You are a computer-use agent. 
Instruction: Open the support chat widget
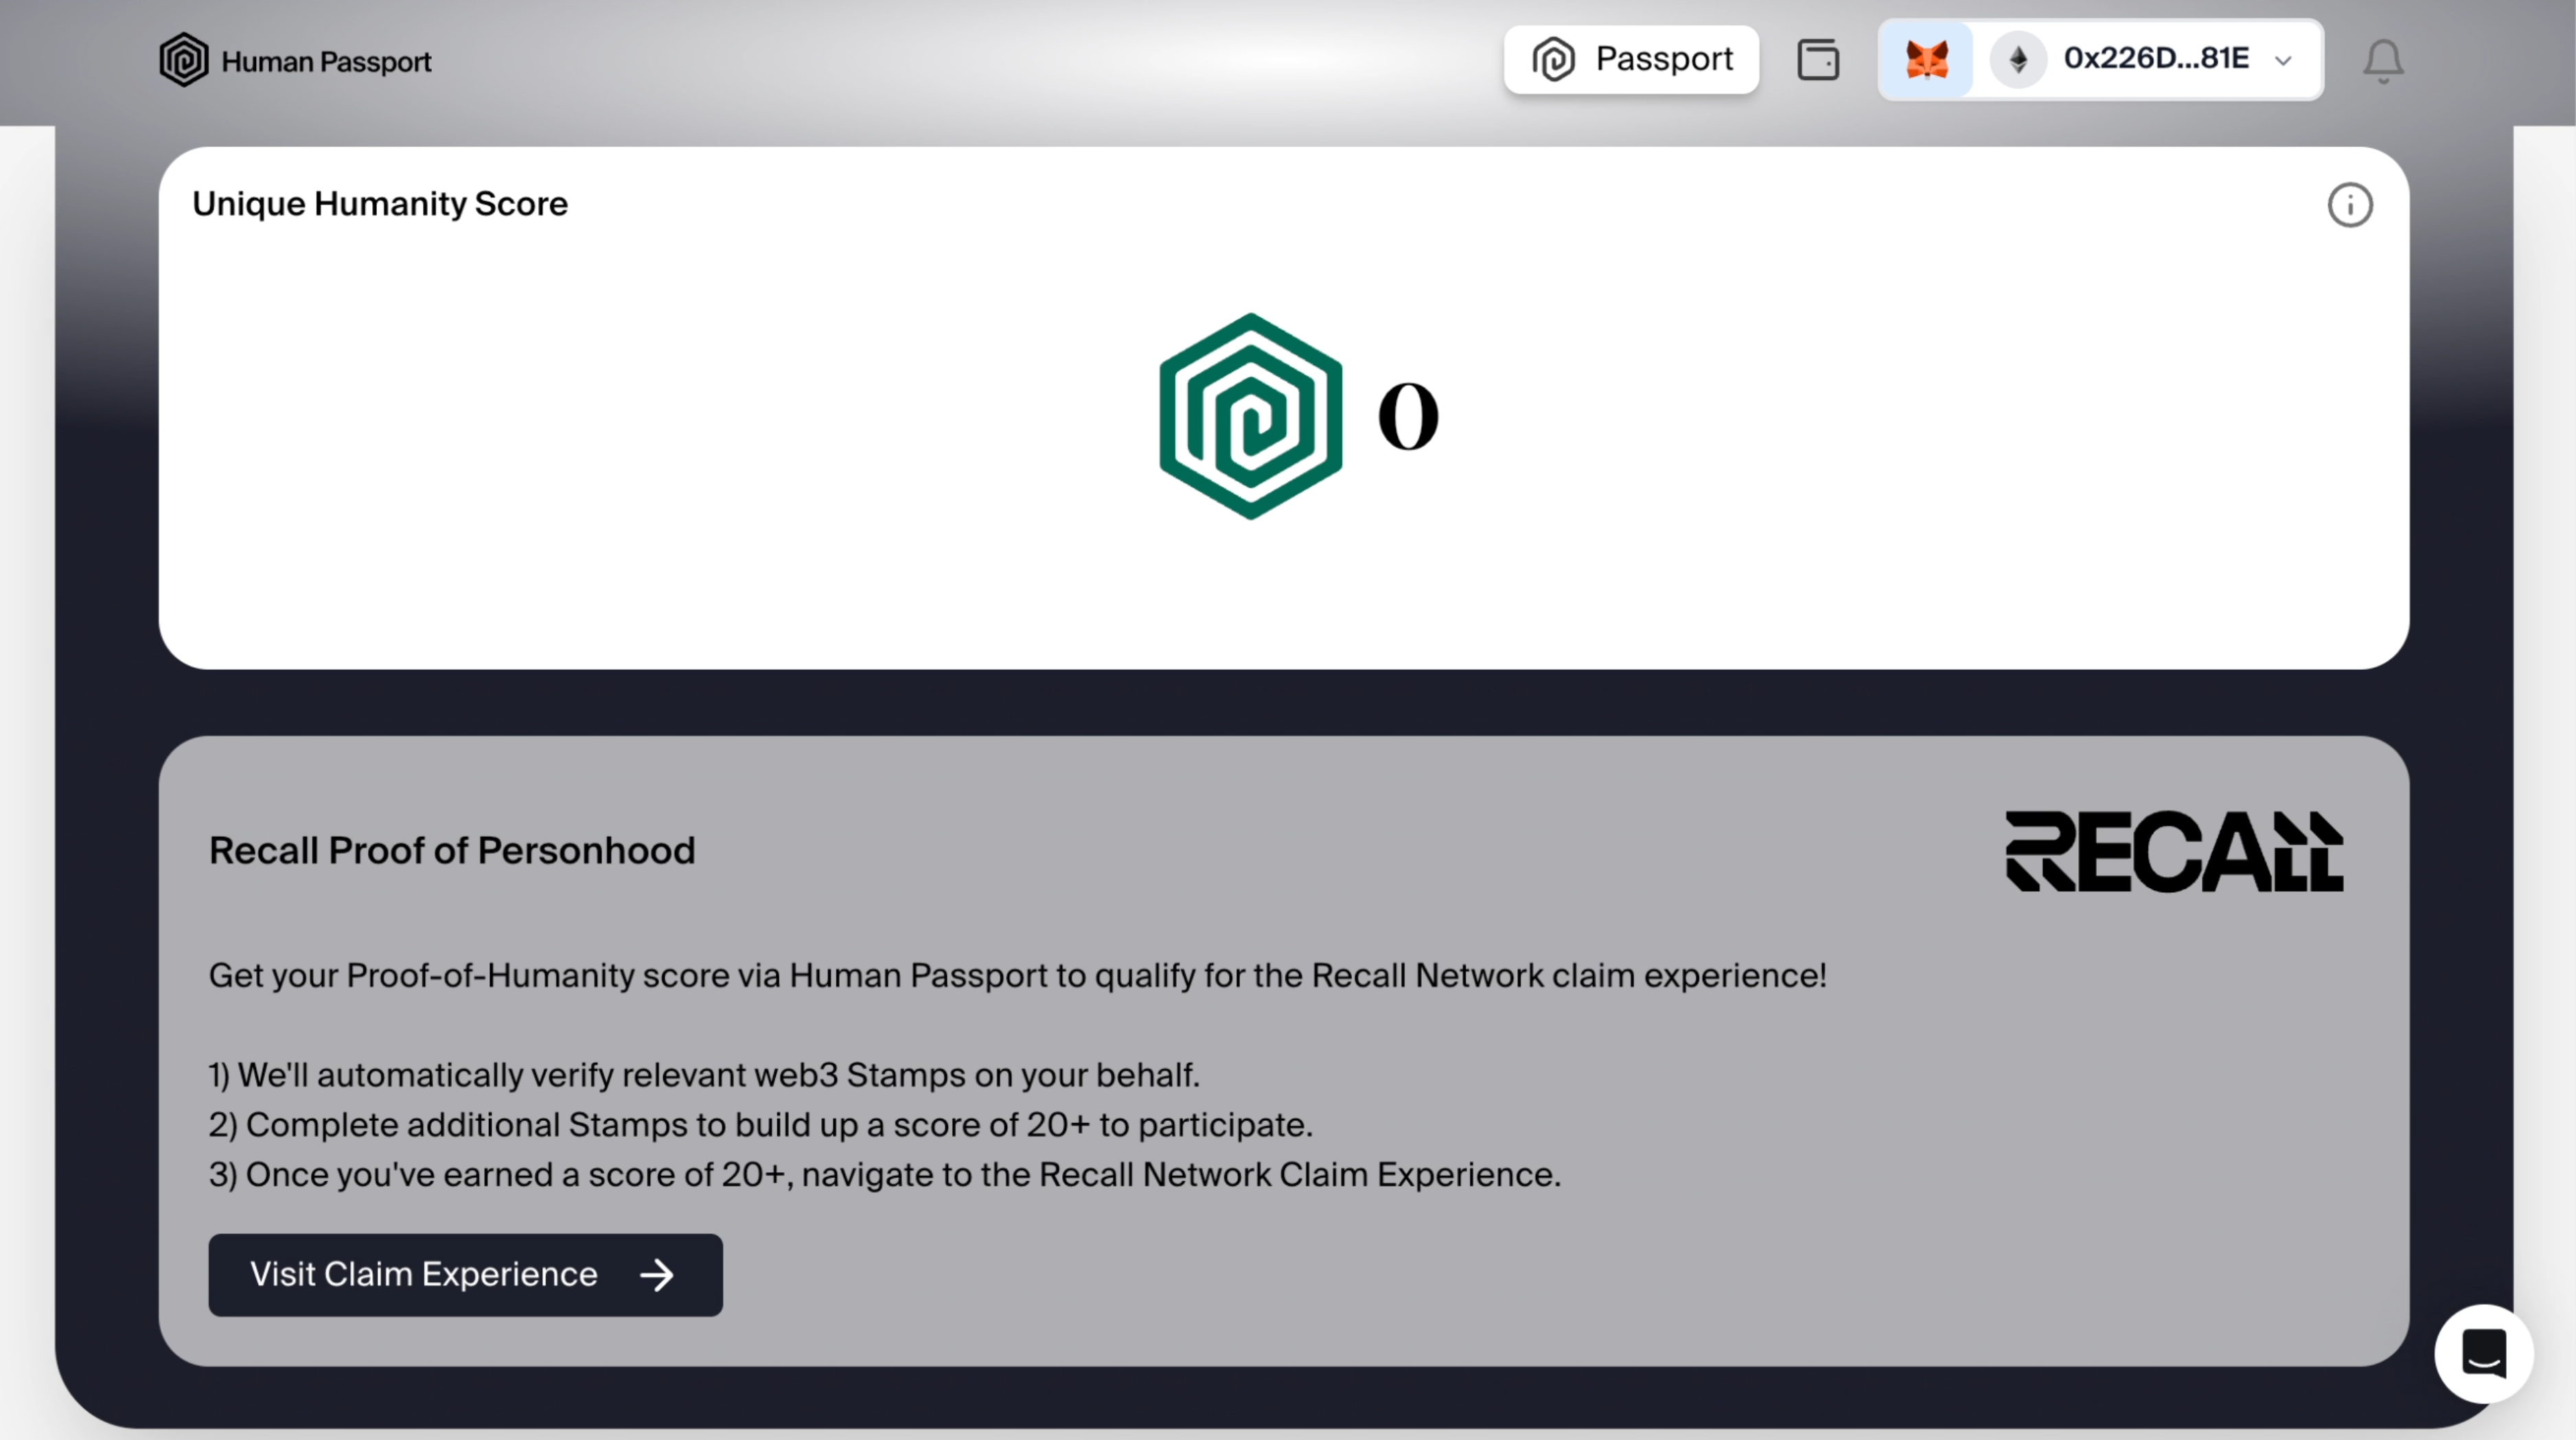click(x=2483, y=1353)
